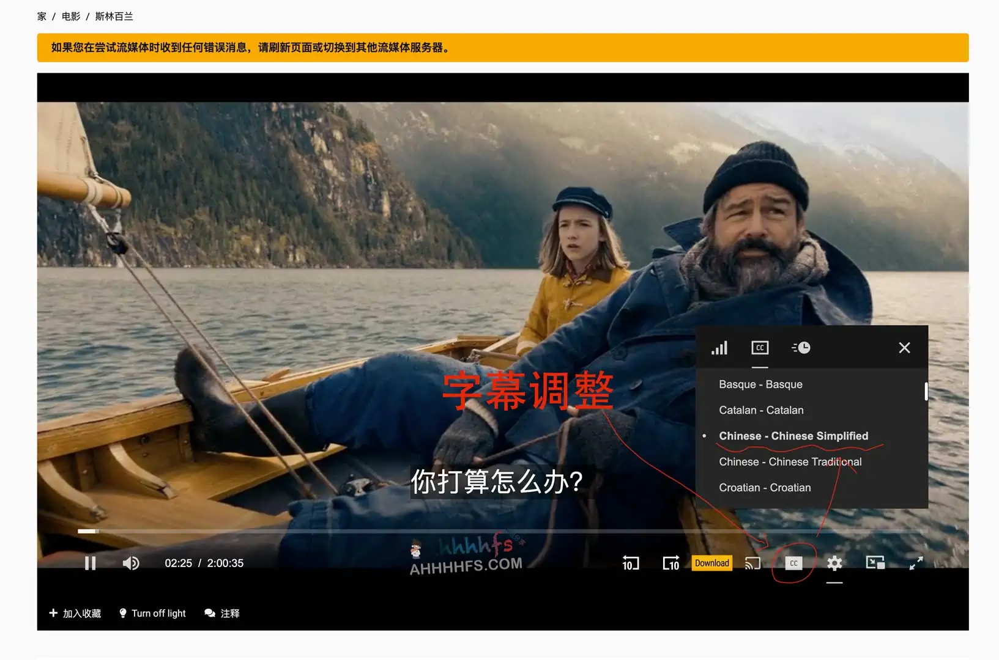Rewind the video 10 seconds
The height and width of the screenshot is (660, 999).
[x=630, y=563]
